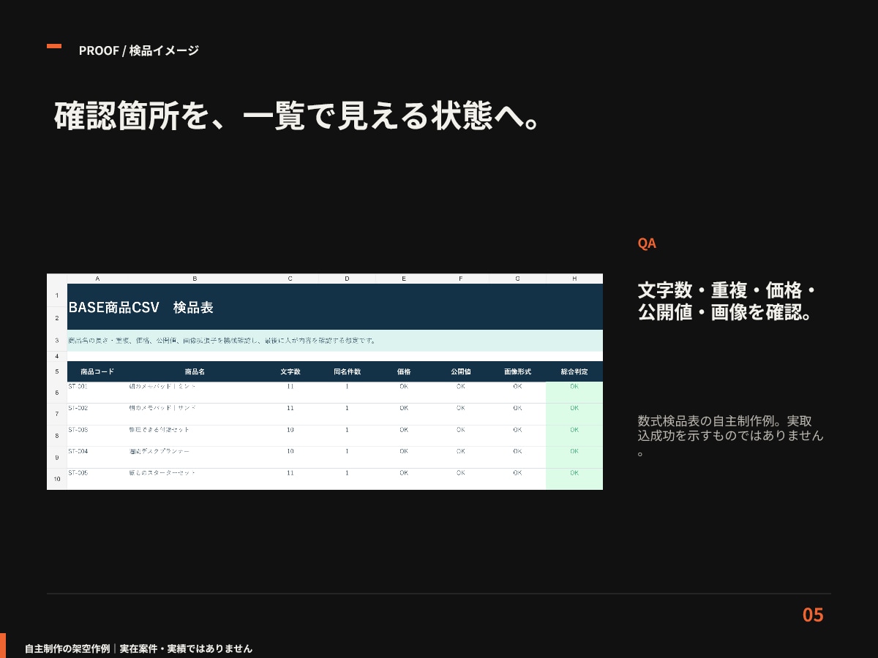Click the '商品名' table header
The image size is (878, 658).
coord(195,371)
